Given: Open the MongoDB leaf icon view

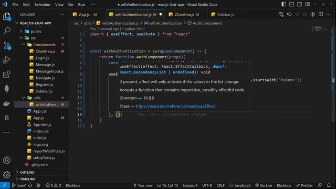Looking at the screenshot, I should pyautogui.click(x=7, y=89).
